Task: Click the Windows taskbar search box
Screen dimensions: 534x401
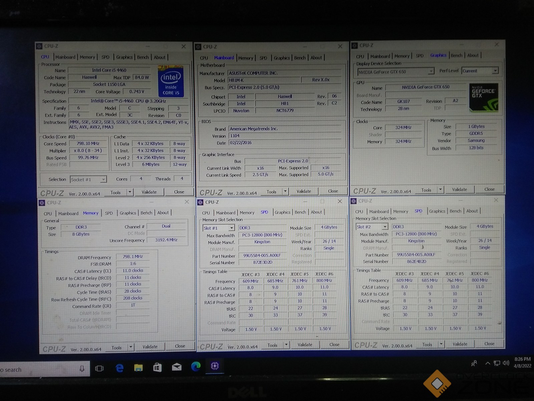Action: (45, 369)
